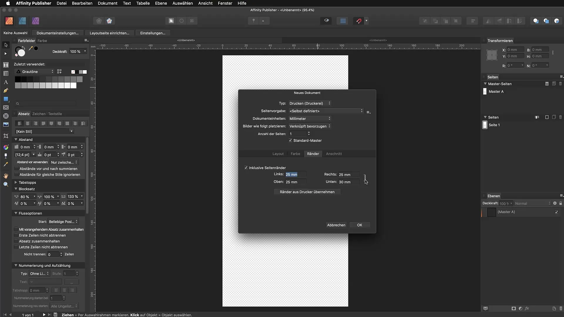Select the Transparency tool
This screenshot has height=317, width=564.
[x=6, y=156]
